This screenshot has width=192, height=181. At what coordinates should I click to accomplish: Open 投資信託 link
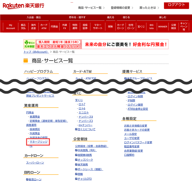point(35,129)
